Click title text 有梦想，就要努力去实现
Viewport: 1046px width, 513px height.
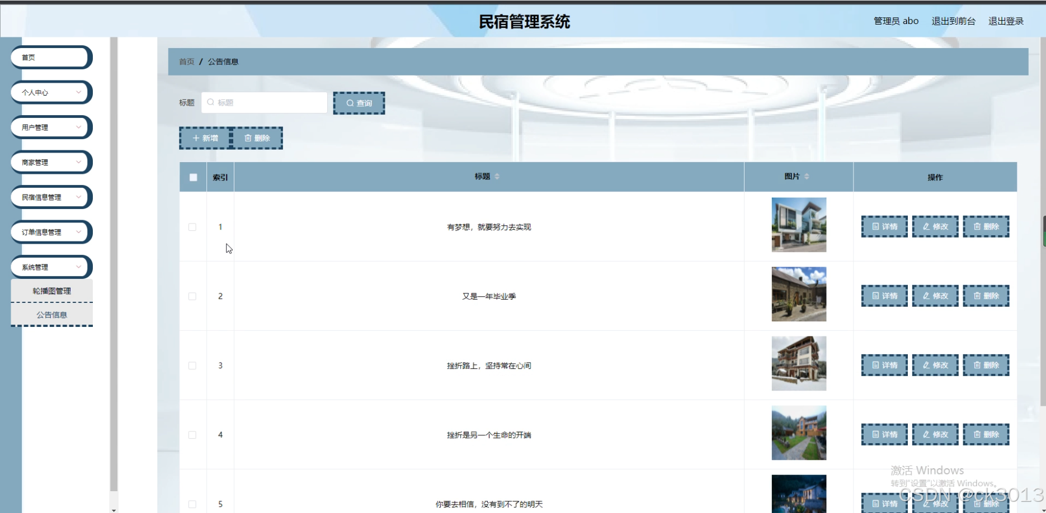489,227
